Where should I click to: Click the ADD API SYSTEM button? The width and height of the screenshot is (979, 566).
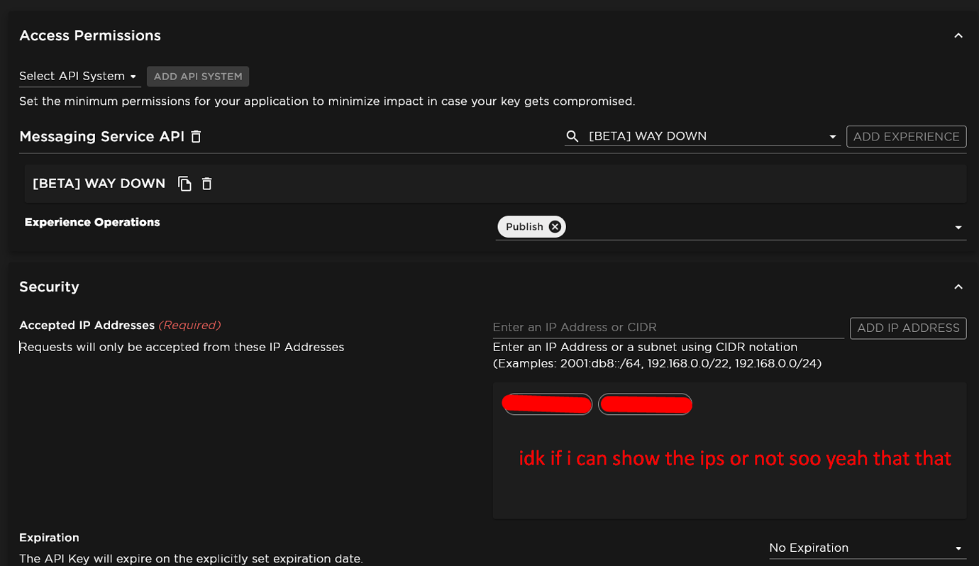pyautogui.click(x=197, y=76)
